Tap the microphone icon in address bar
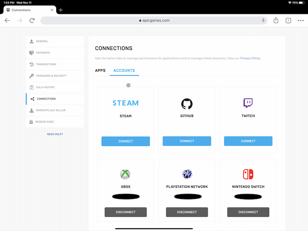The height and width of the screenshot is (231, 308). (263, 20)
